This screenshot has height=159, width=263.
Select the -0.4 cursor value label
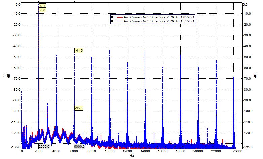pos(42,6)
